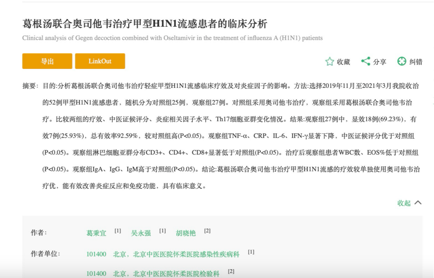The image size is (434, 278).
Task: Open author 吴永强 profile link
Action: click(x=141, y=233)
